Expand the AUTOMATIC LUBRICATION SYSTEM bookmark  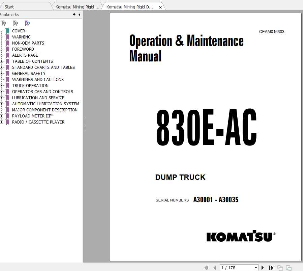2,104
